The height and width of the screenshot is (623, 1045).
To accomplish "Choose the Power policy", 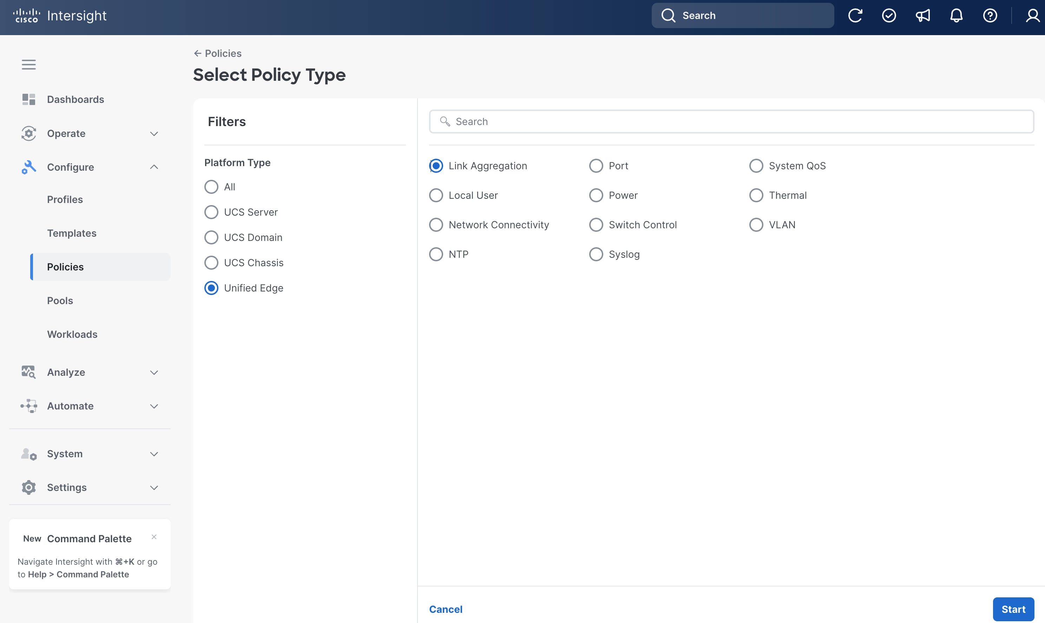I will (x=596, y=195).
